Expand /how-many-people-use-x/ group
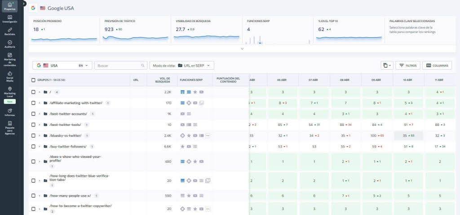The image size is (460, 215). [40, 196]
